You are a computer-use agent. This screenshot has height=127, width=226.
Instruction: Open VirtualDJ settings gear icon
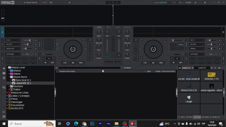click(205, 2)
